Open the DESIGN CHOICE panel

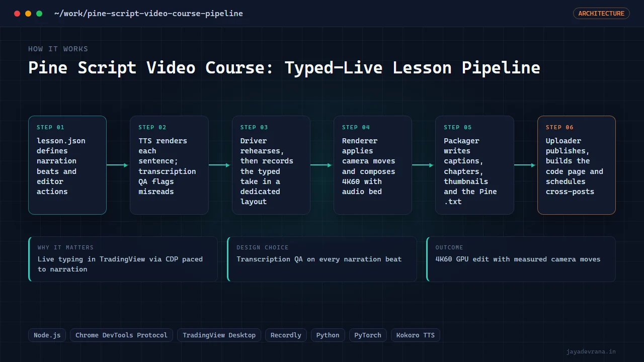[x=322, y=259]
